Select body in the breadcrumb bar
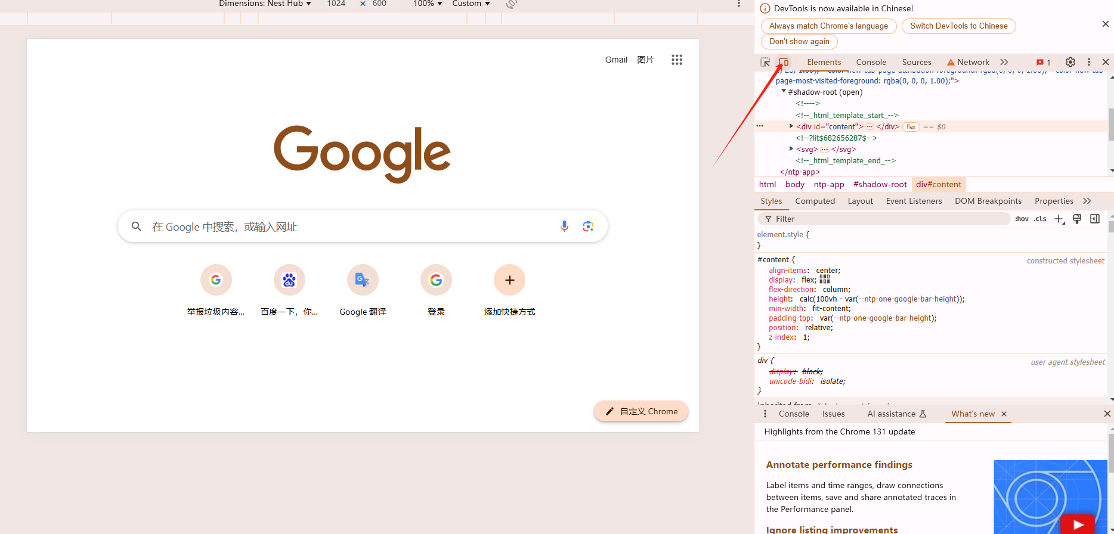1114x534 pixels. (x=794, y=184)
